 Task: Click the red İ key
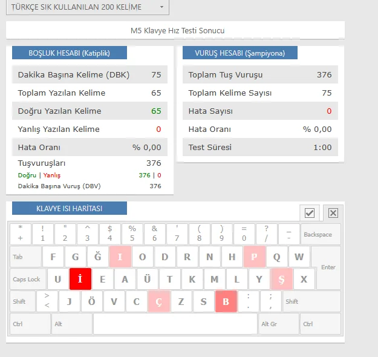(80, 279)
